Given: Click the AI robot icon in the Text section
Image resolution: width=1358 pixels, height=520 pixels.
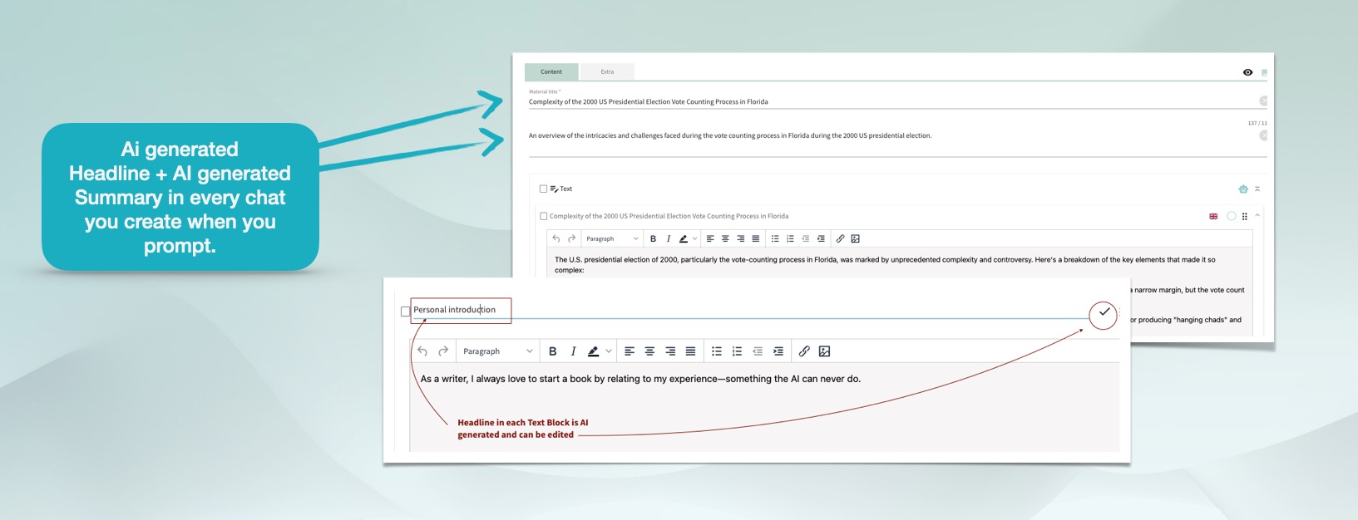Looking at the screenshot, I should click(x=1242, y=189).
